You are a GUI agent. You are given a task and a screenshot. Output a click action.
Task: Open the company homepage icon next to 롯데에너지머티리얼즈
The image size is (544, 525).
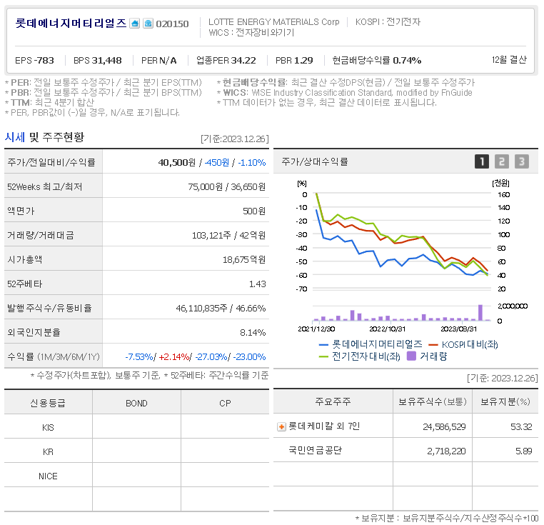135,24
